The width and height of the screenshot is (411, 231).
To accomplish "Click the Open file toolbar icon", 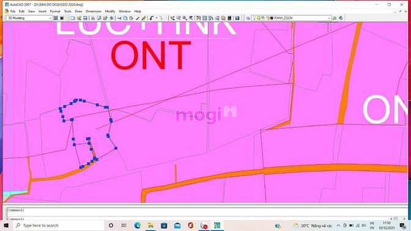I will [x=79, y=18].
